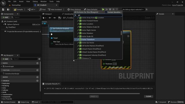
Task: Compile the BP_FireBolt blueprint
Action: click(18, 10)
